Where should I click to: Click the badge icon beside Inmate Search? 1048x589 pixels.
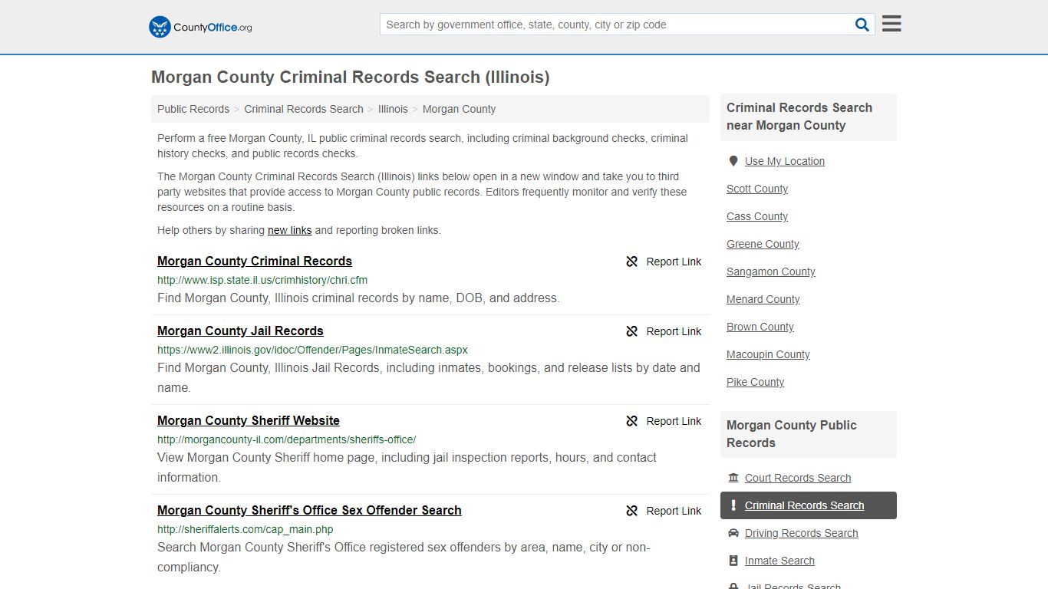coord(733,561)
